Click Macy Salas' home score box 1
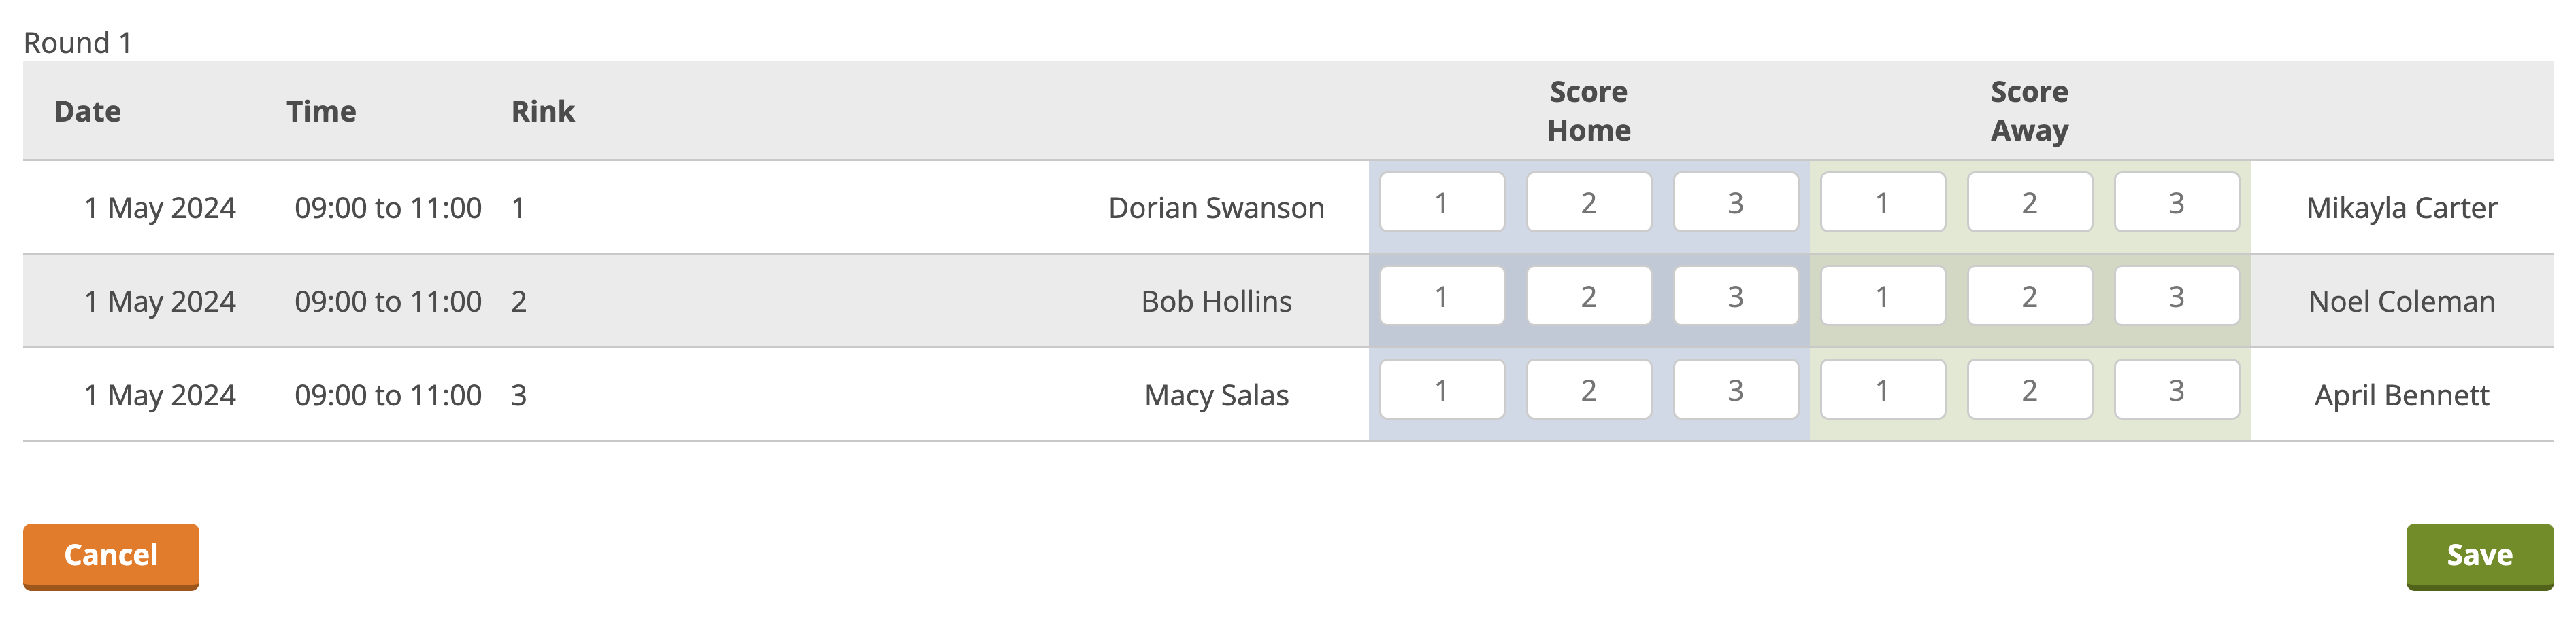2576x633 pixels. click(1442, 391)
